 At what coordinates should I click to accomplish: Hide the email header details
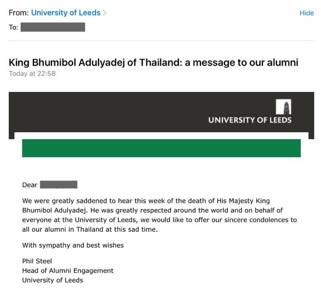click(306, 13)
